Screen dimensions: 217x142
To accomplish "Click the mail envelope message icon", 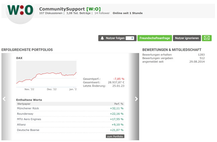I will coord(207,38).
